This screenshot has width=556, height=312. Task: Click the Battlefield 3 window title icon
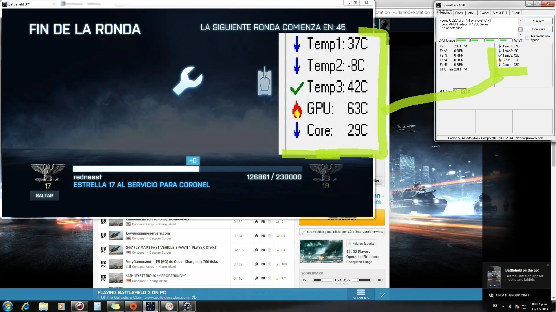click(5, 4)
